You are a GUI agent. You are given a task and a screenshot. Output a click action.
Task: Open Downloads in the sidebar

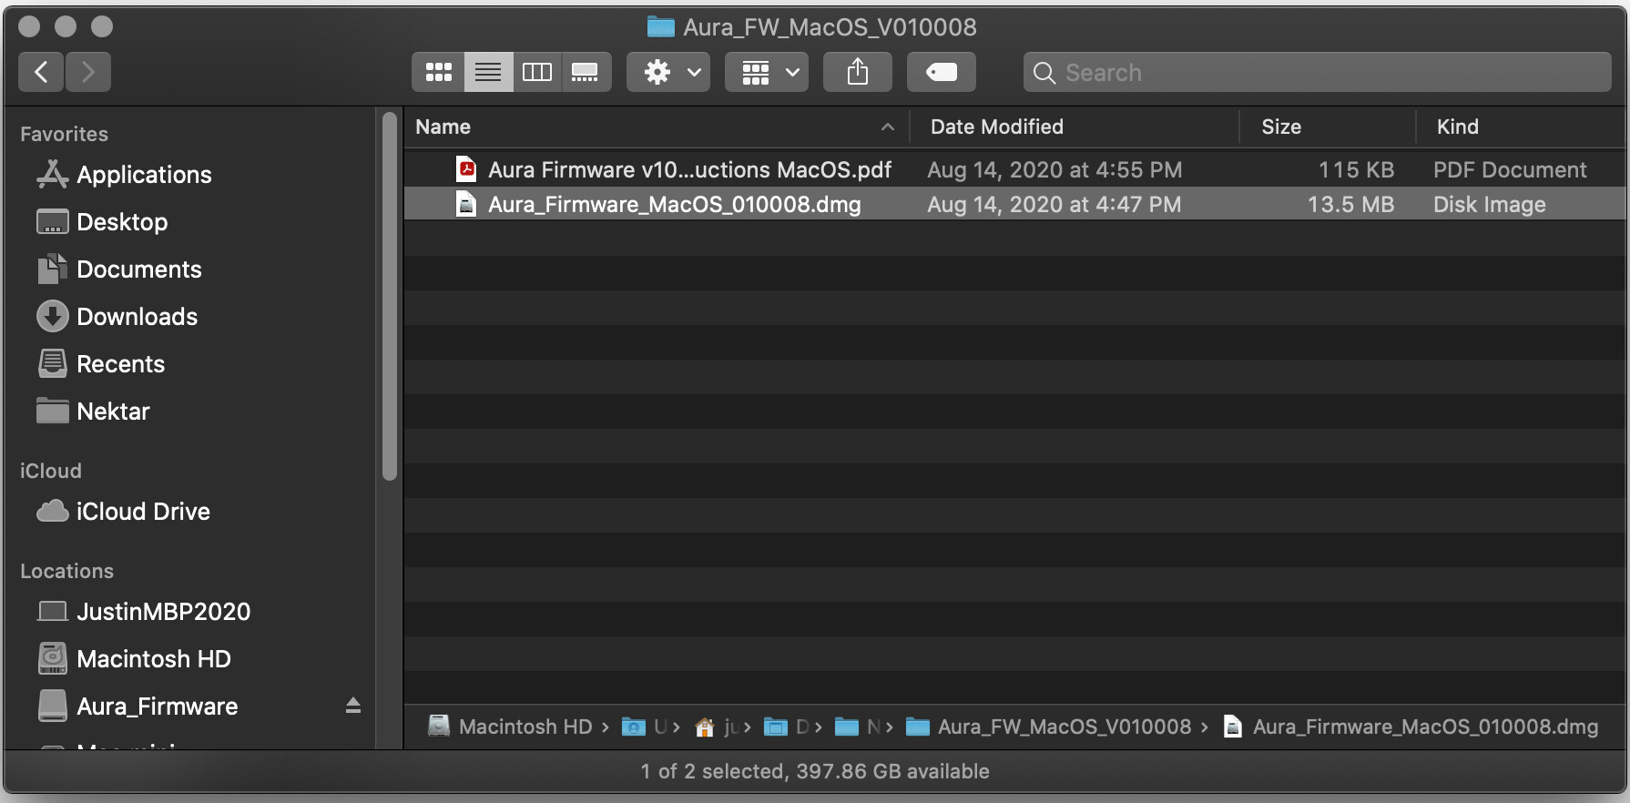click(137, 317)
